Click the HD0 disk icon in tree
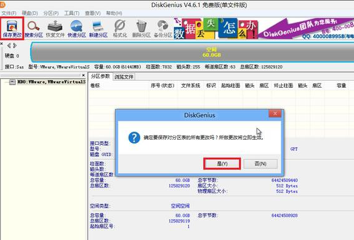This screenshot has height=240, width=354. coord(12,82)
